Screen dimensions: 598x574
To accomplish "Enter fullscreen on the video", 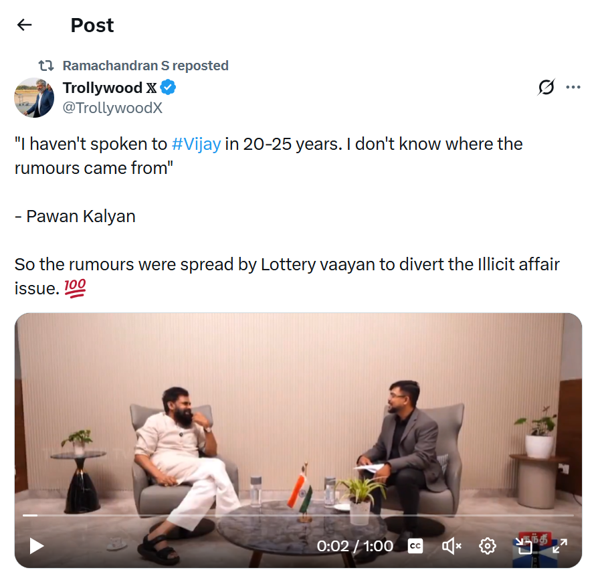I will (x=559, y=546).
